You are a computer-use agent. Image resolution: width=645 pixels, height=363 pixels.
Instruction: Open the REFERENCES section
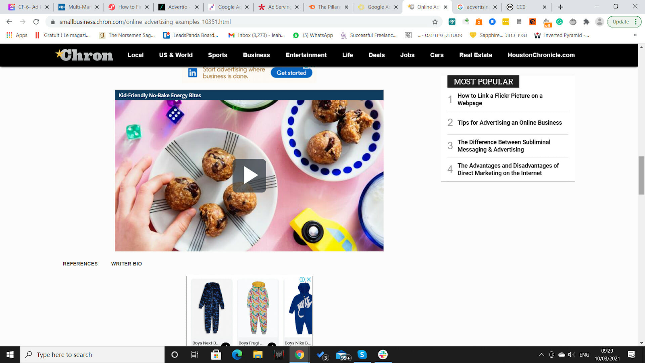pyautogui.click(x=80, y=264)
